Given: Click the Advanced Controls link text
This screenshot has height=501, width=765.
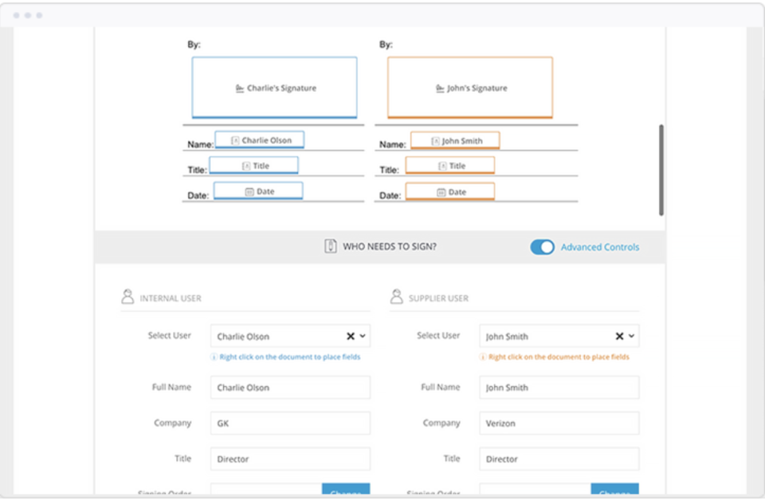Looking at the screenshot, I should (599, 247).
